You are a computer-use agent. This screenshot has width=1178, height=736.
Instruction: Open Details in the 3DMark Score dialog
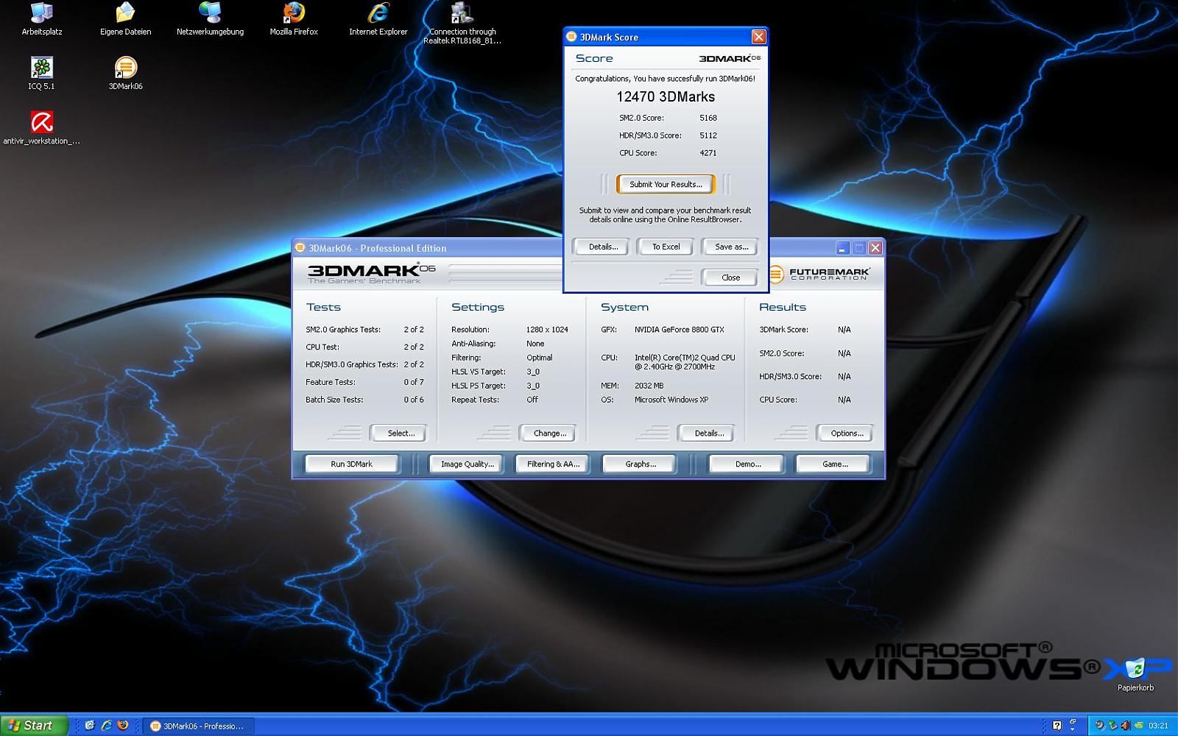[x=603, y=247]
